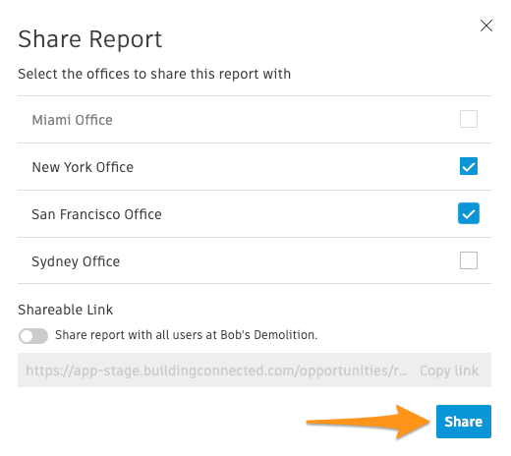Screen dimensions: 511x456
Task: Copy link to the report
Action: click(449, 370)
